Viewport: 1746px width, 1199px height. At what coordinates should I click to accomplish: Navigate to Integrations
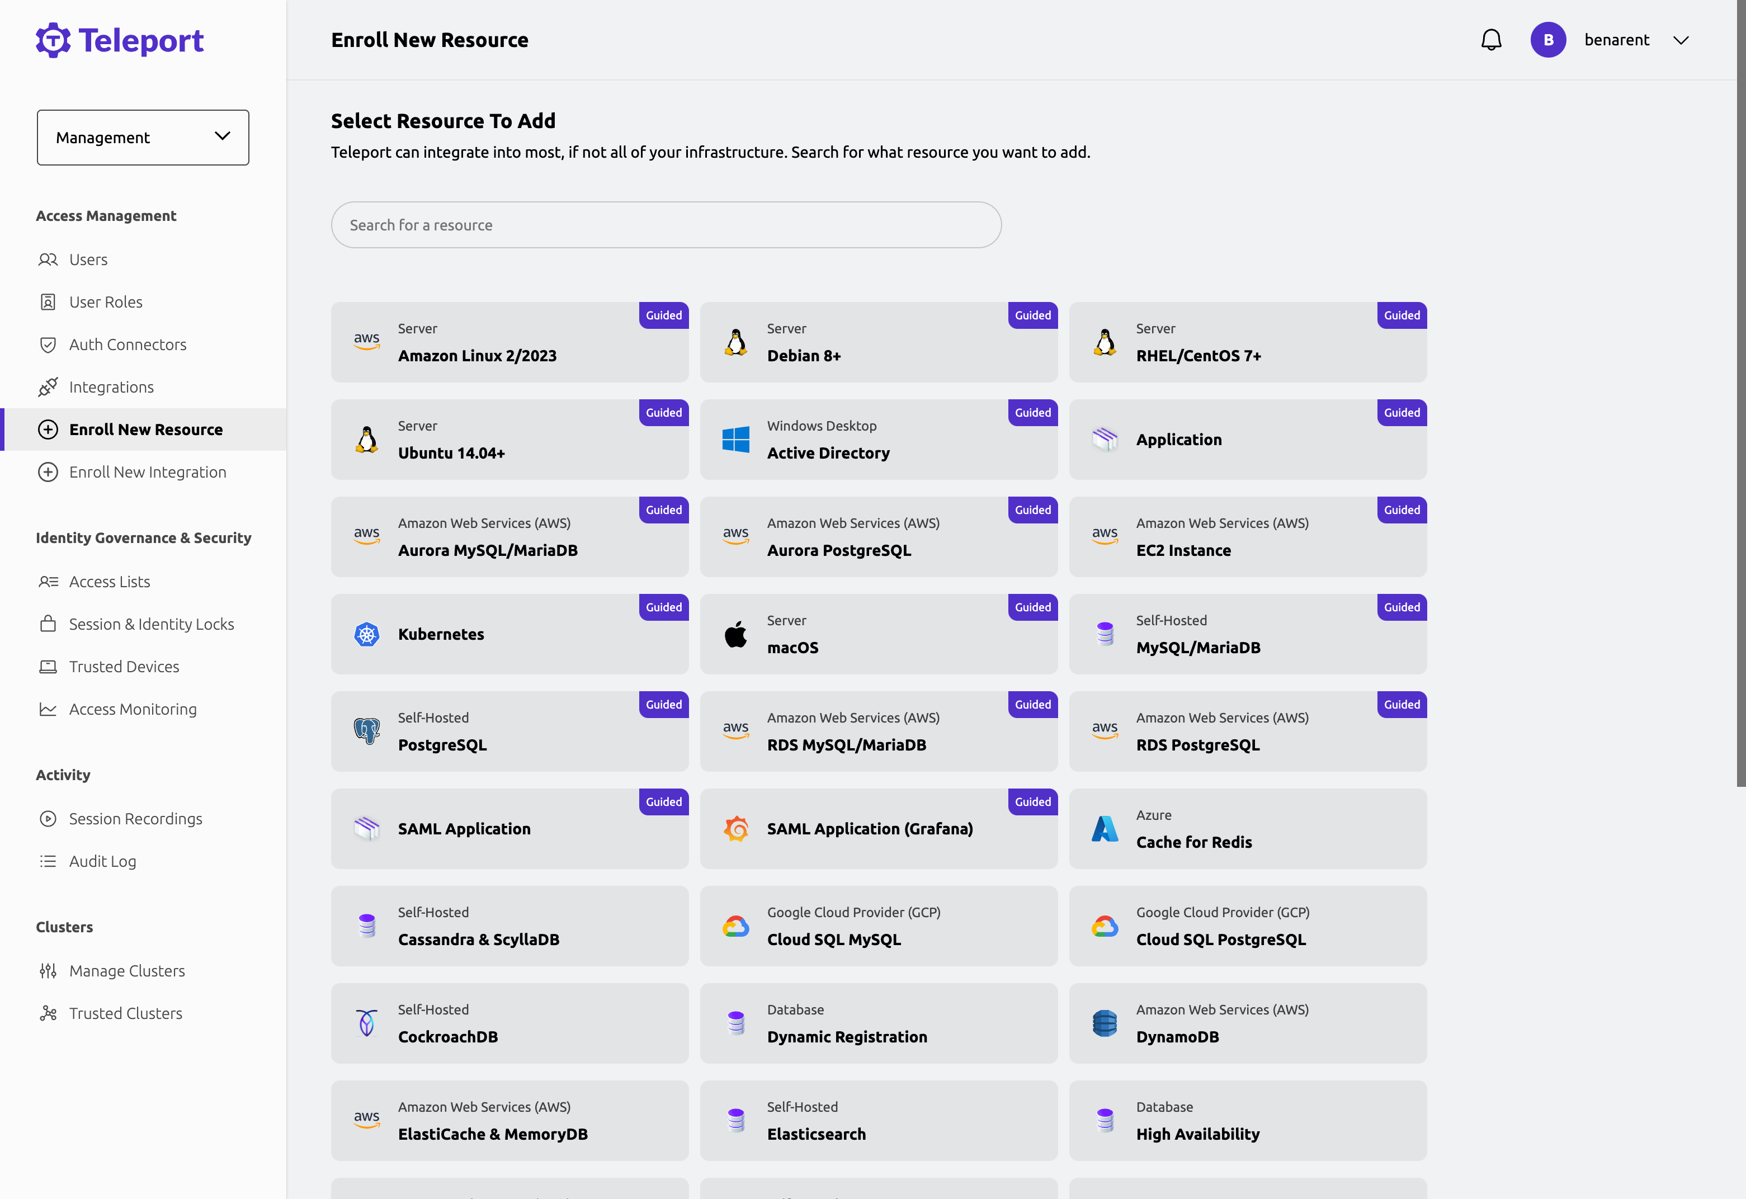[111, 387]
